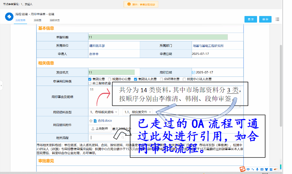Open the skin (shirt) icon in Sogou toolbar

pos(266,169)
